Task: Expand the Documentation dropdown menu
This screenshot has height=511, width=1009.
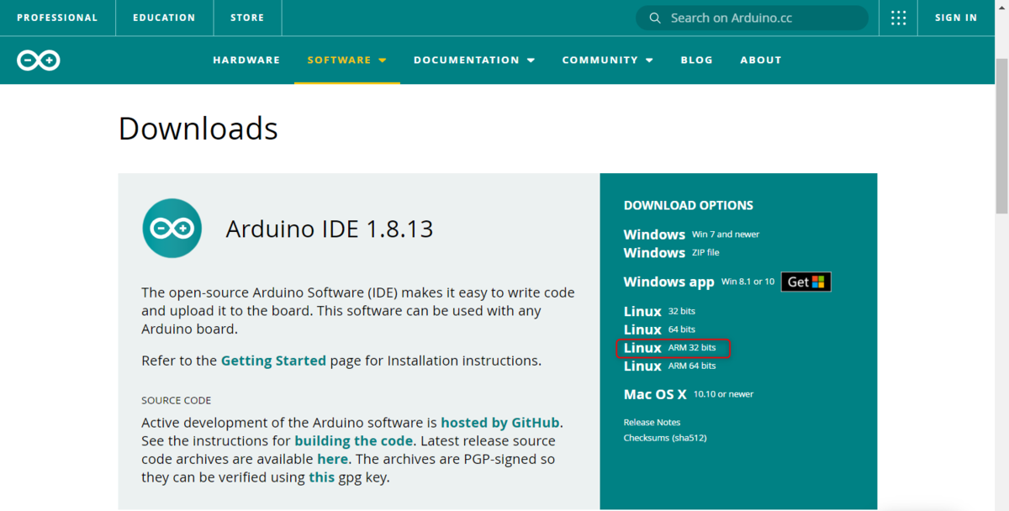Action: coord(474,61)
